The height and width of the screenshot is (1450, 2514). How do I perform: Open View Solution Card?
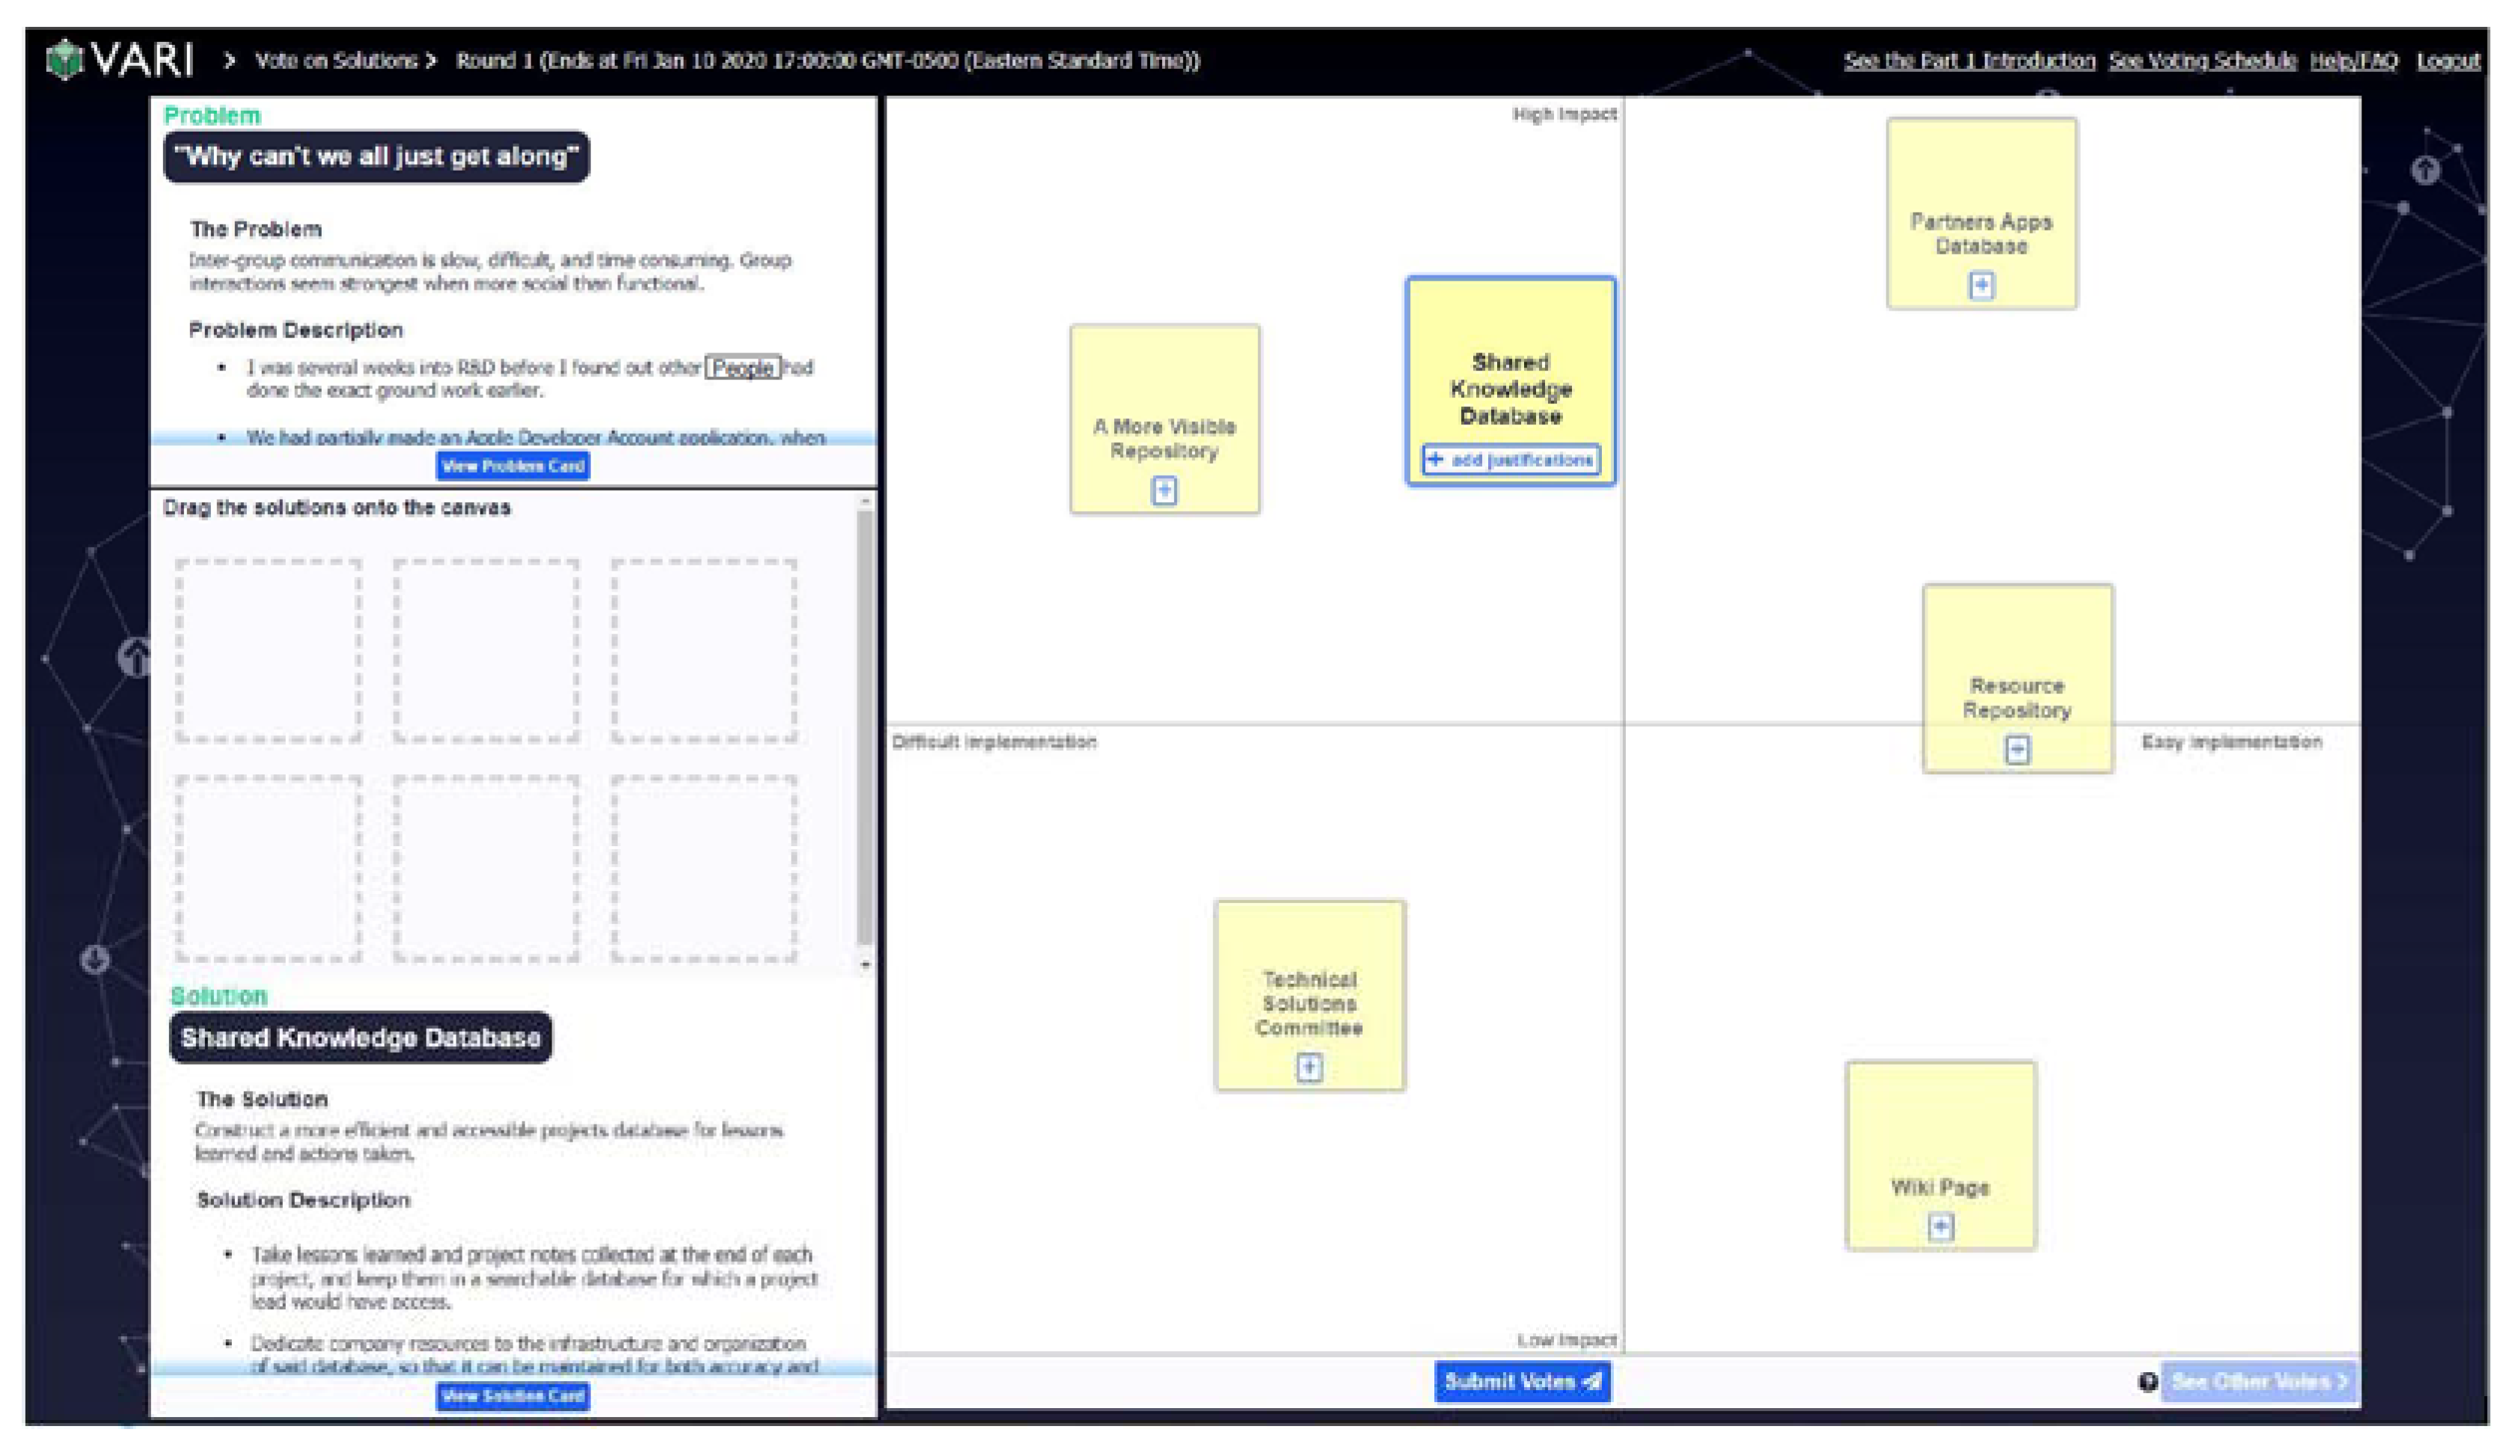pyautogui.click(x=512, y=1396)
